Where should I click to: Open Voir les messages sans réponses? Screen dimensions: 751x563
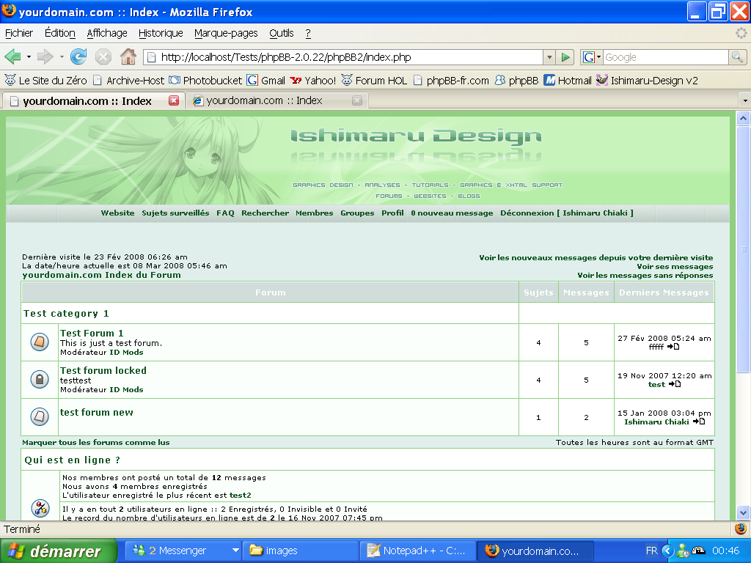(x=645, y=276)
